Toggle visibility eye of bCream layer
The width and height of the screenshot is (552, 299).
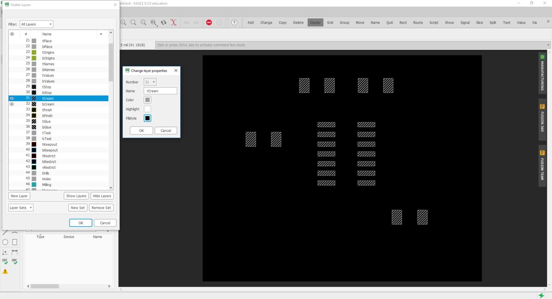pyautogui.click(x=12, y=104)
